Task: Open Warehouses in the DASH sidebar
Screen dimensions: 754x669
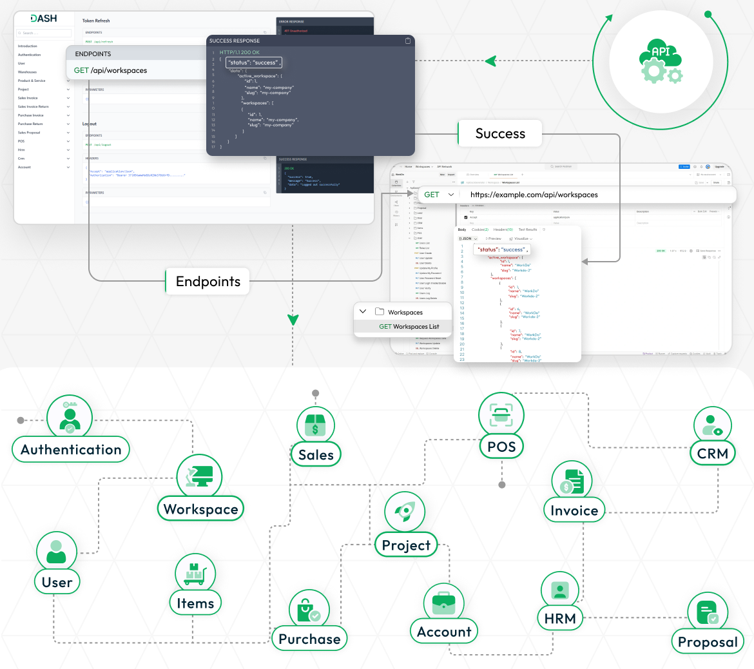Action: click(x=28, y=72)
